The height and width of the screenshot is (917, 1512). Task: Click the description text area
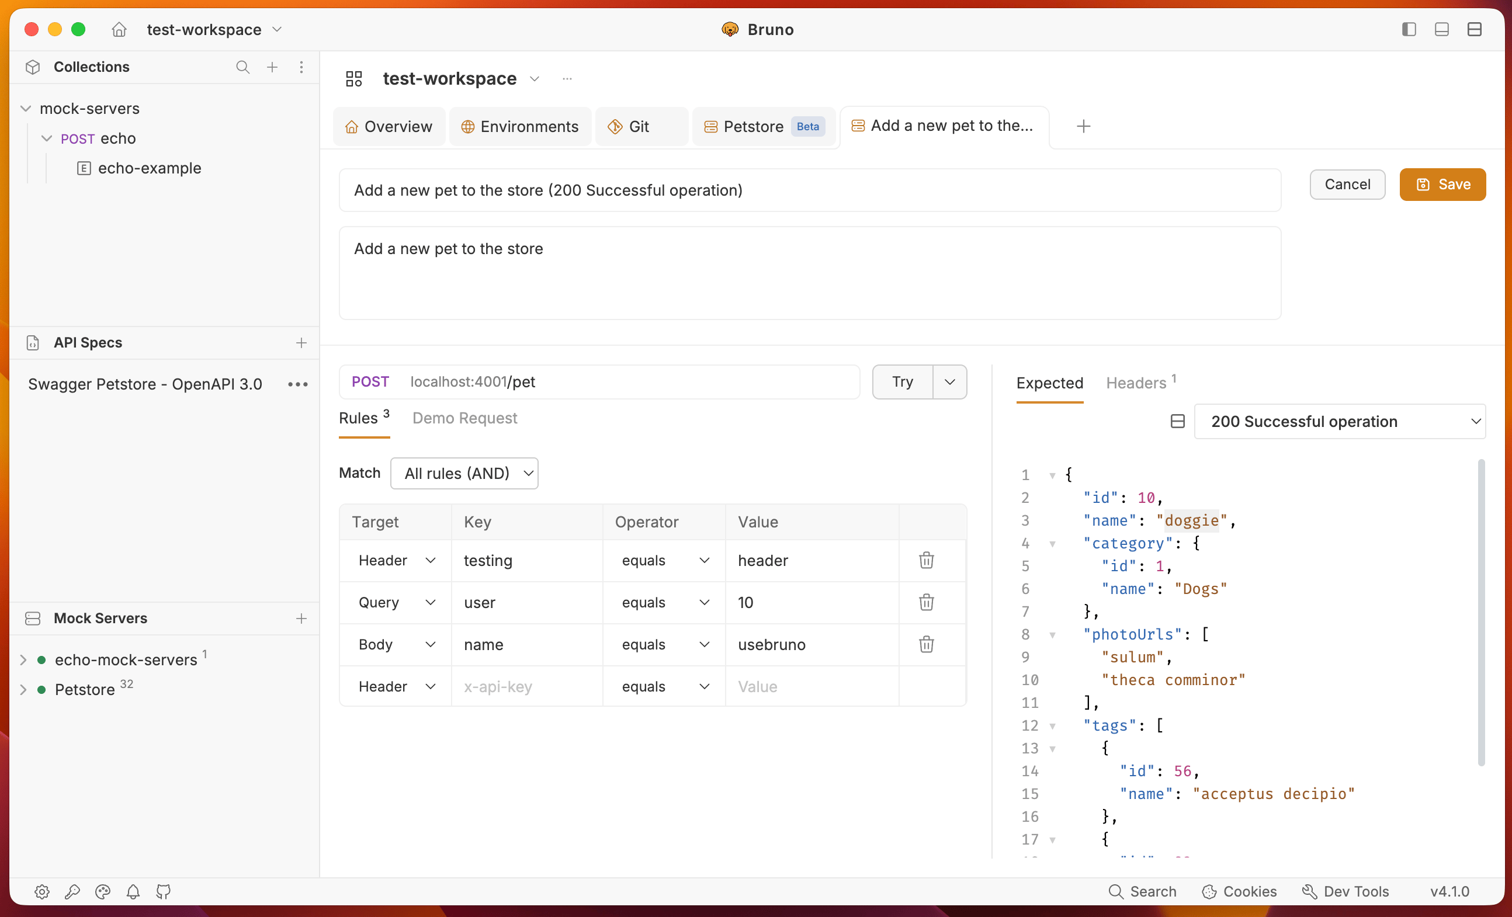pos(810,273)
